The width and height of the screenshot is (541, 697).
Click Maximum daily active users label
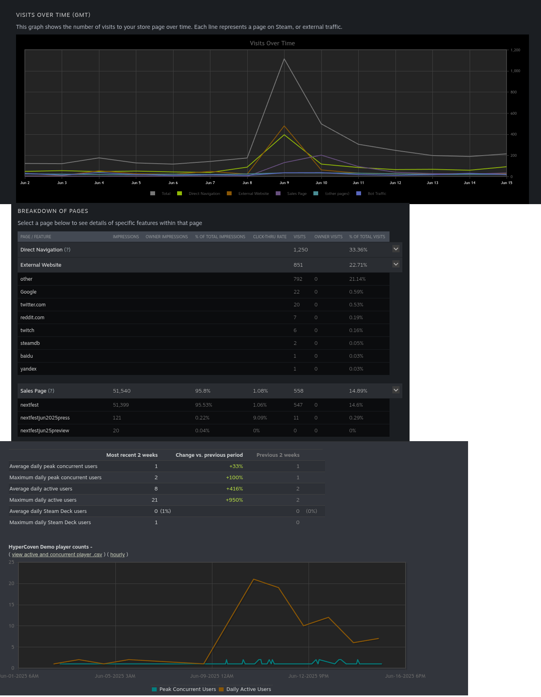[x=43, y=500]
